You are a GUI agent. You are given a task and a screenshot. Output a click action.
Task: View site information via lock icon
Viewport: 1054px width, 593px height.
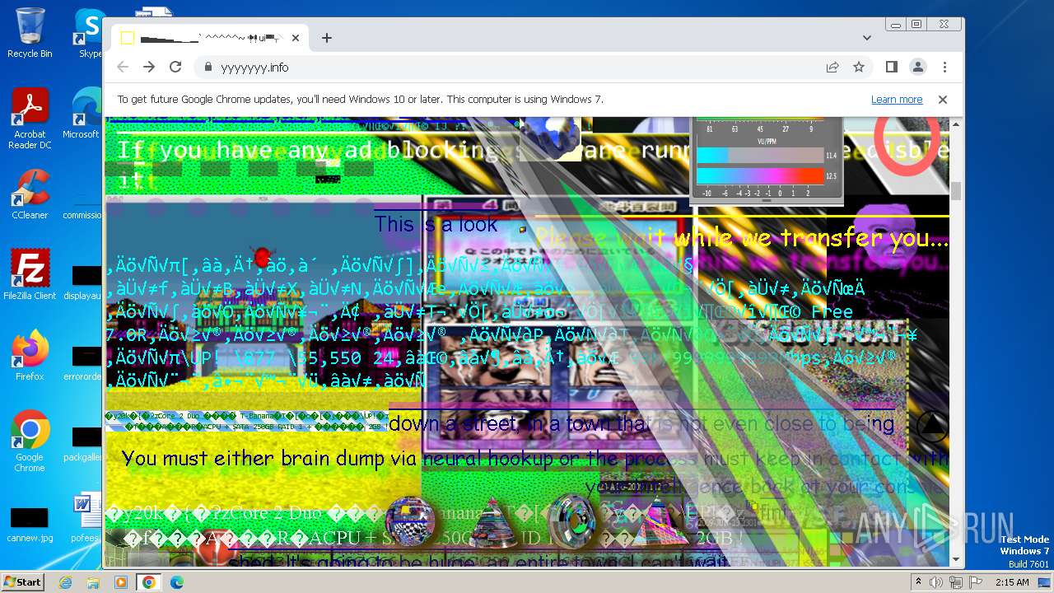pos(208,68)
